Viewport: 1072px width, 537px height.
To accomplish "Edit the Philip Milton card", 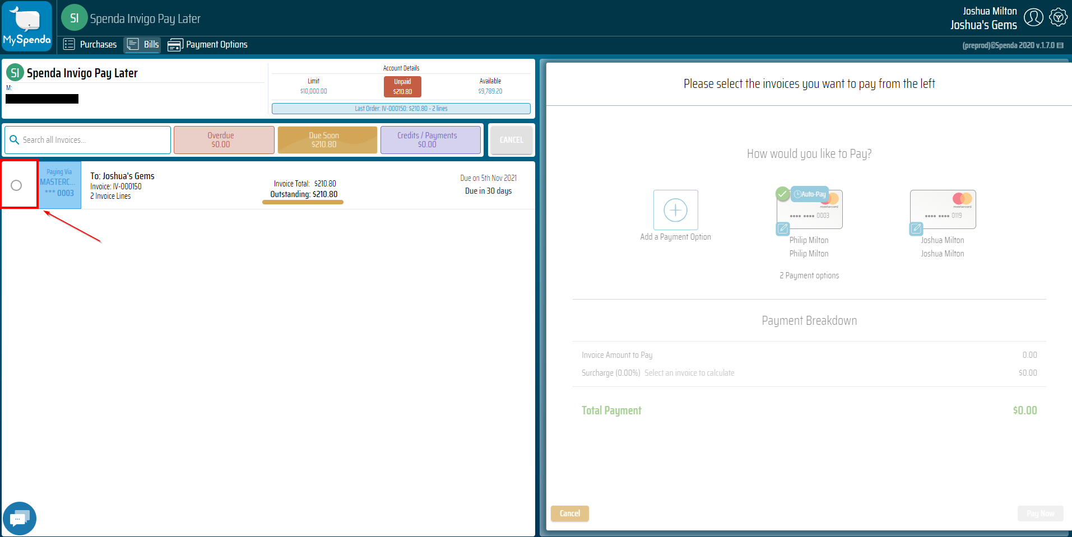I will [x=783, y=228].
